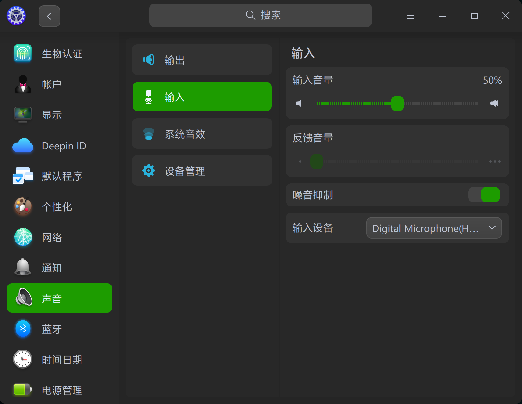Click the quiet speaker icon beside input volume
This screenshot has height=404, width=522.
[x=299, y=103]
